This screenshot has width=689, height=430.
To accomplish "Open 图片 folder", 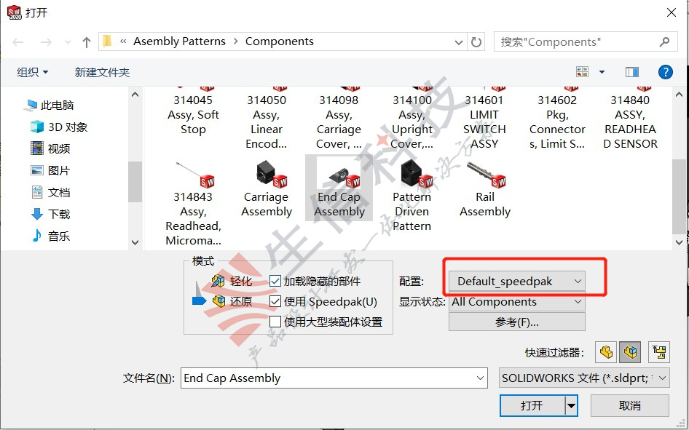I will pyautogui.click(x=50, y=171).
